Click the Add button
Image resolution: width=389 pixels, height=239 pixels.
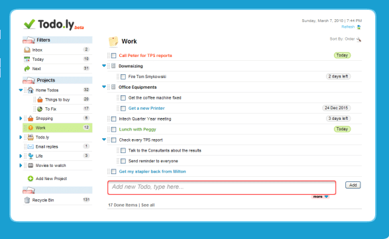[353, 185]
